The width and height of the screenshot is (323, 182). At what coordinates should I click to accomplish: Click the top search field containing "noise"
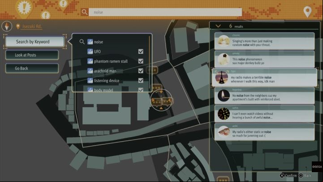click(x=165, y=12)
